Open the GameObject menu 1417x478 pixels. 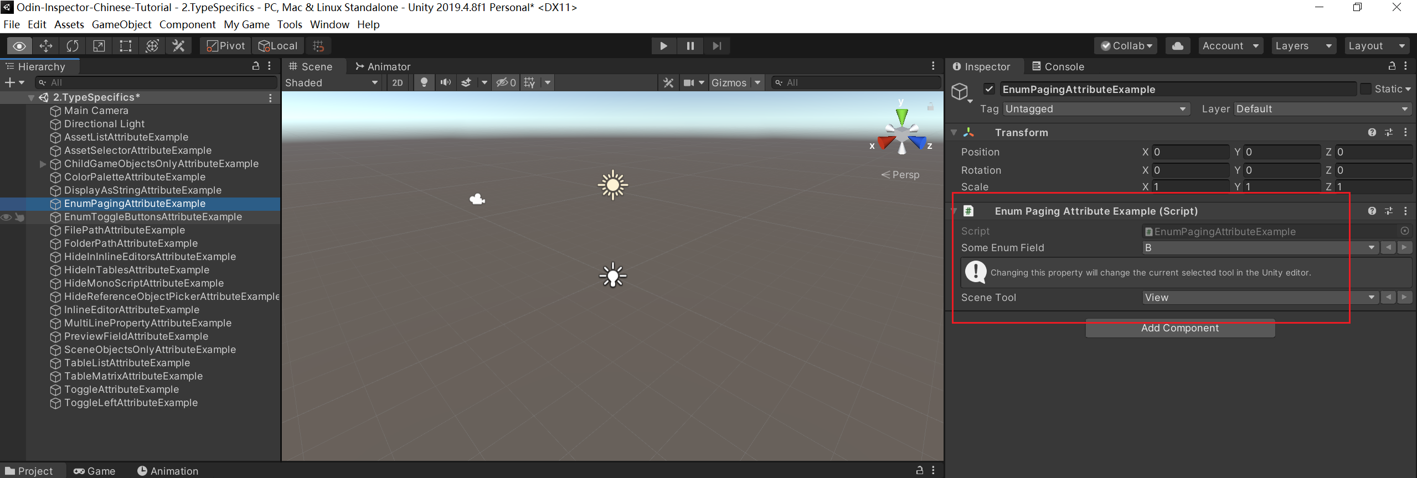(x=122, y=24)
